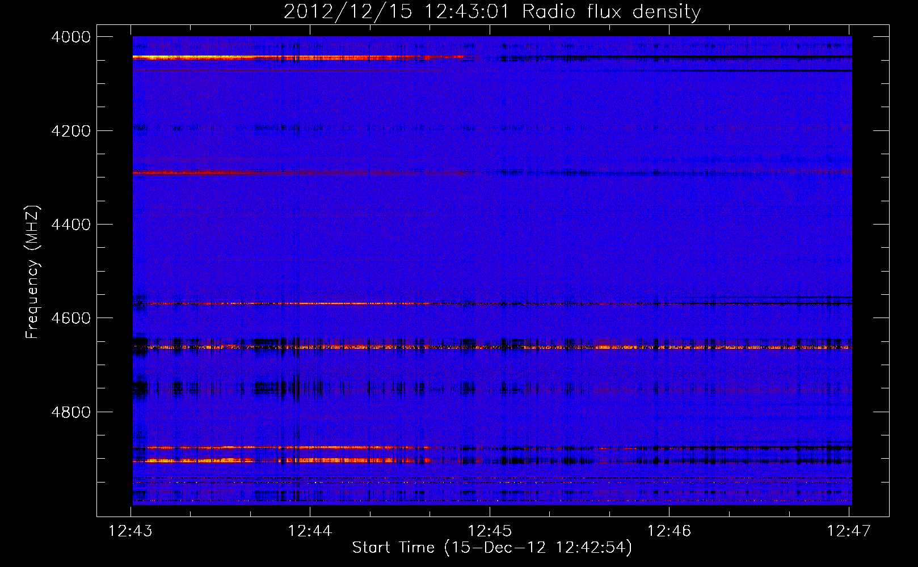Select the '4200' frequency axis label
The height and width of the screenshot is (567, 918).
coord(71,131)
